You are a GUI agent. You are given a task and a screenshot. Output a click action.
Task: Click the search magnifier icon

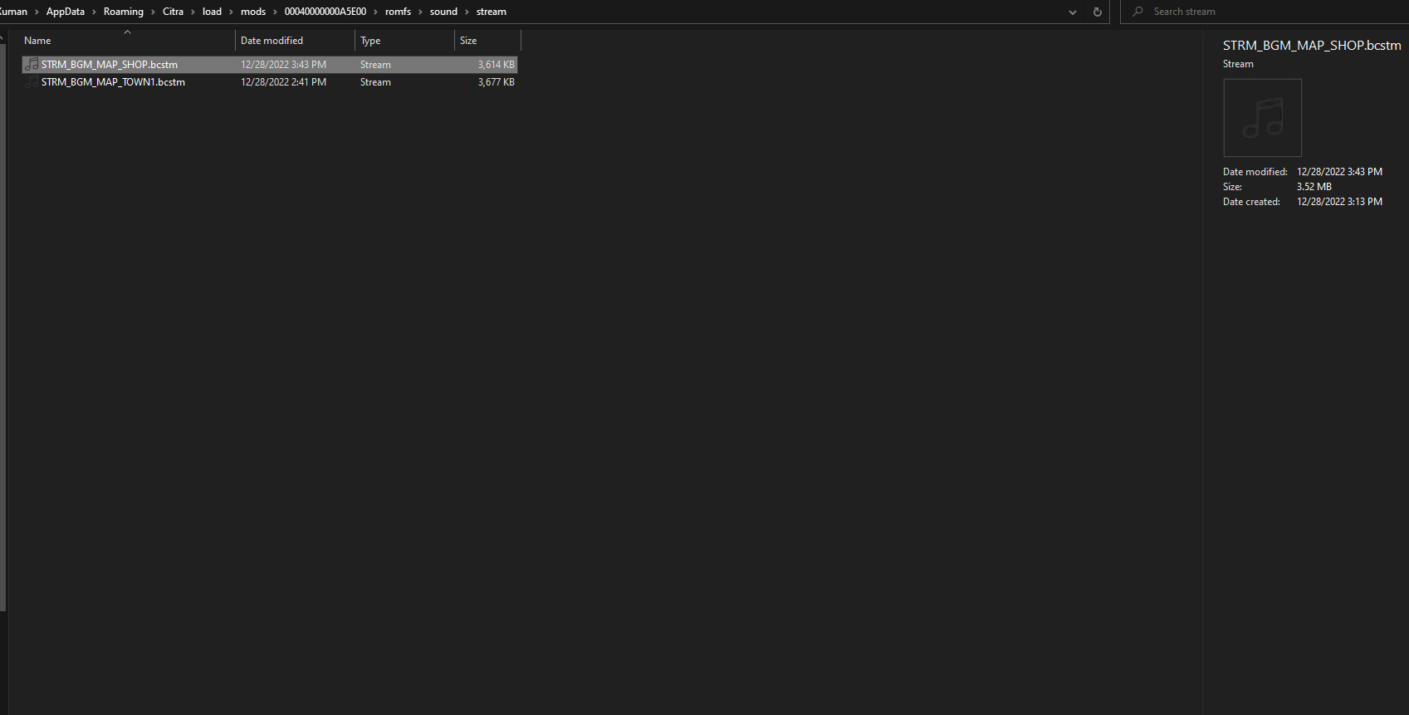pos(1137,12)
